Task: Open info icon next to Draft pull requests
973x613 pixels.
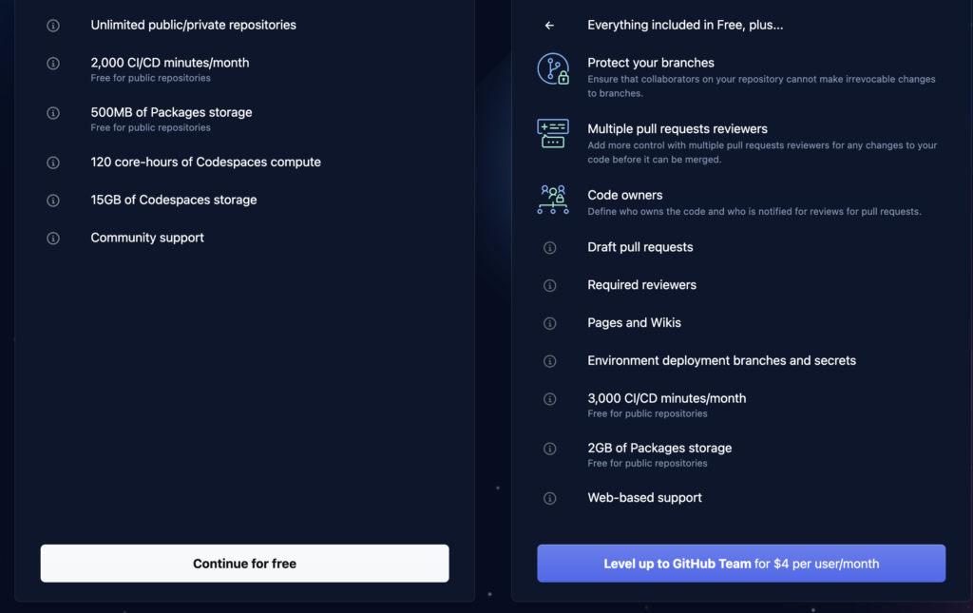Action: click(550, 248)
